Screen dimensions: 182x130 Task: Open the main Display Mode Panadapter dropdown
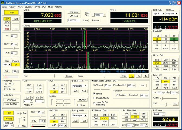coord(79,86)
